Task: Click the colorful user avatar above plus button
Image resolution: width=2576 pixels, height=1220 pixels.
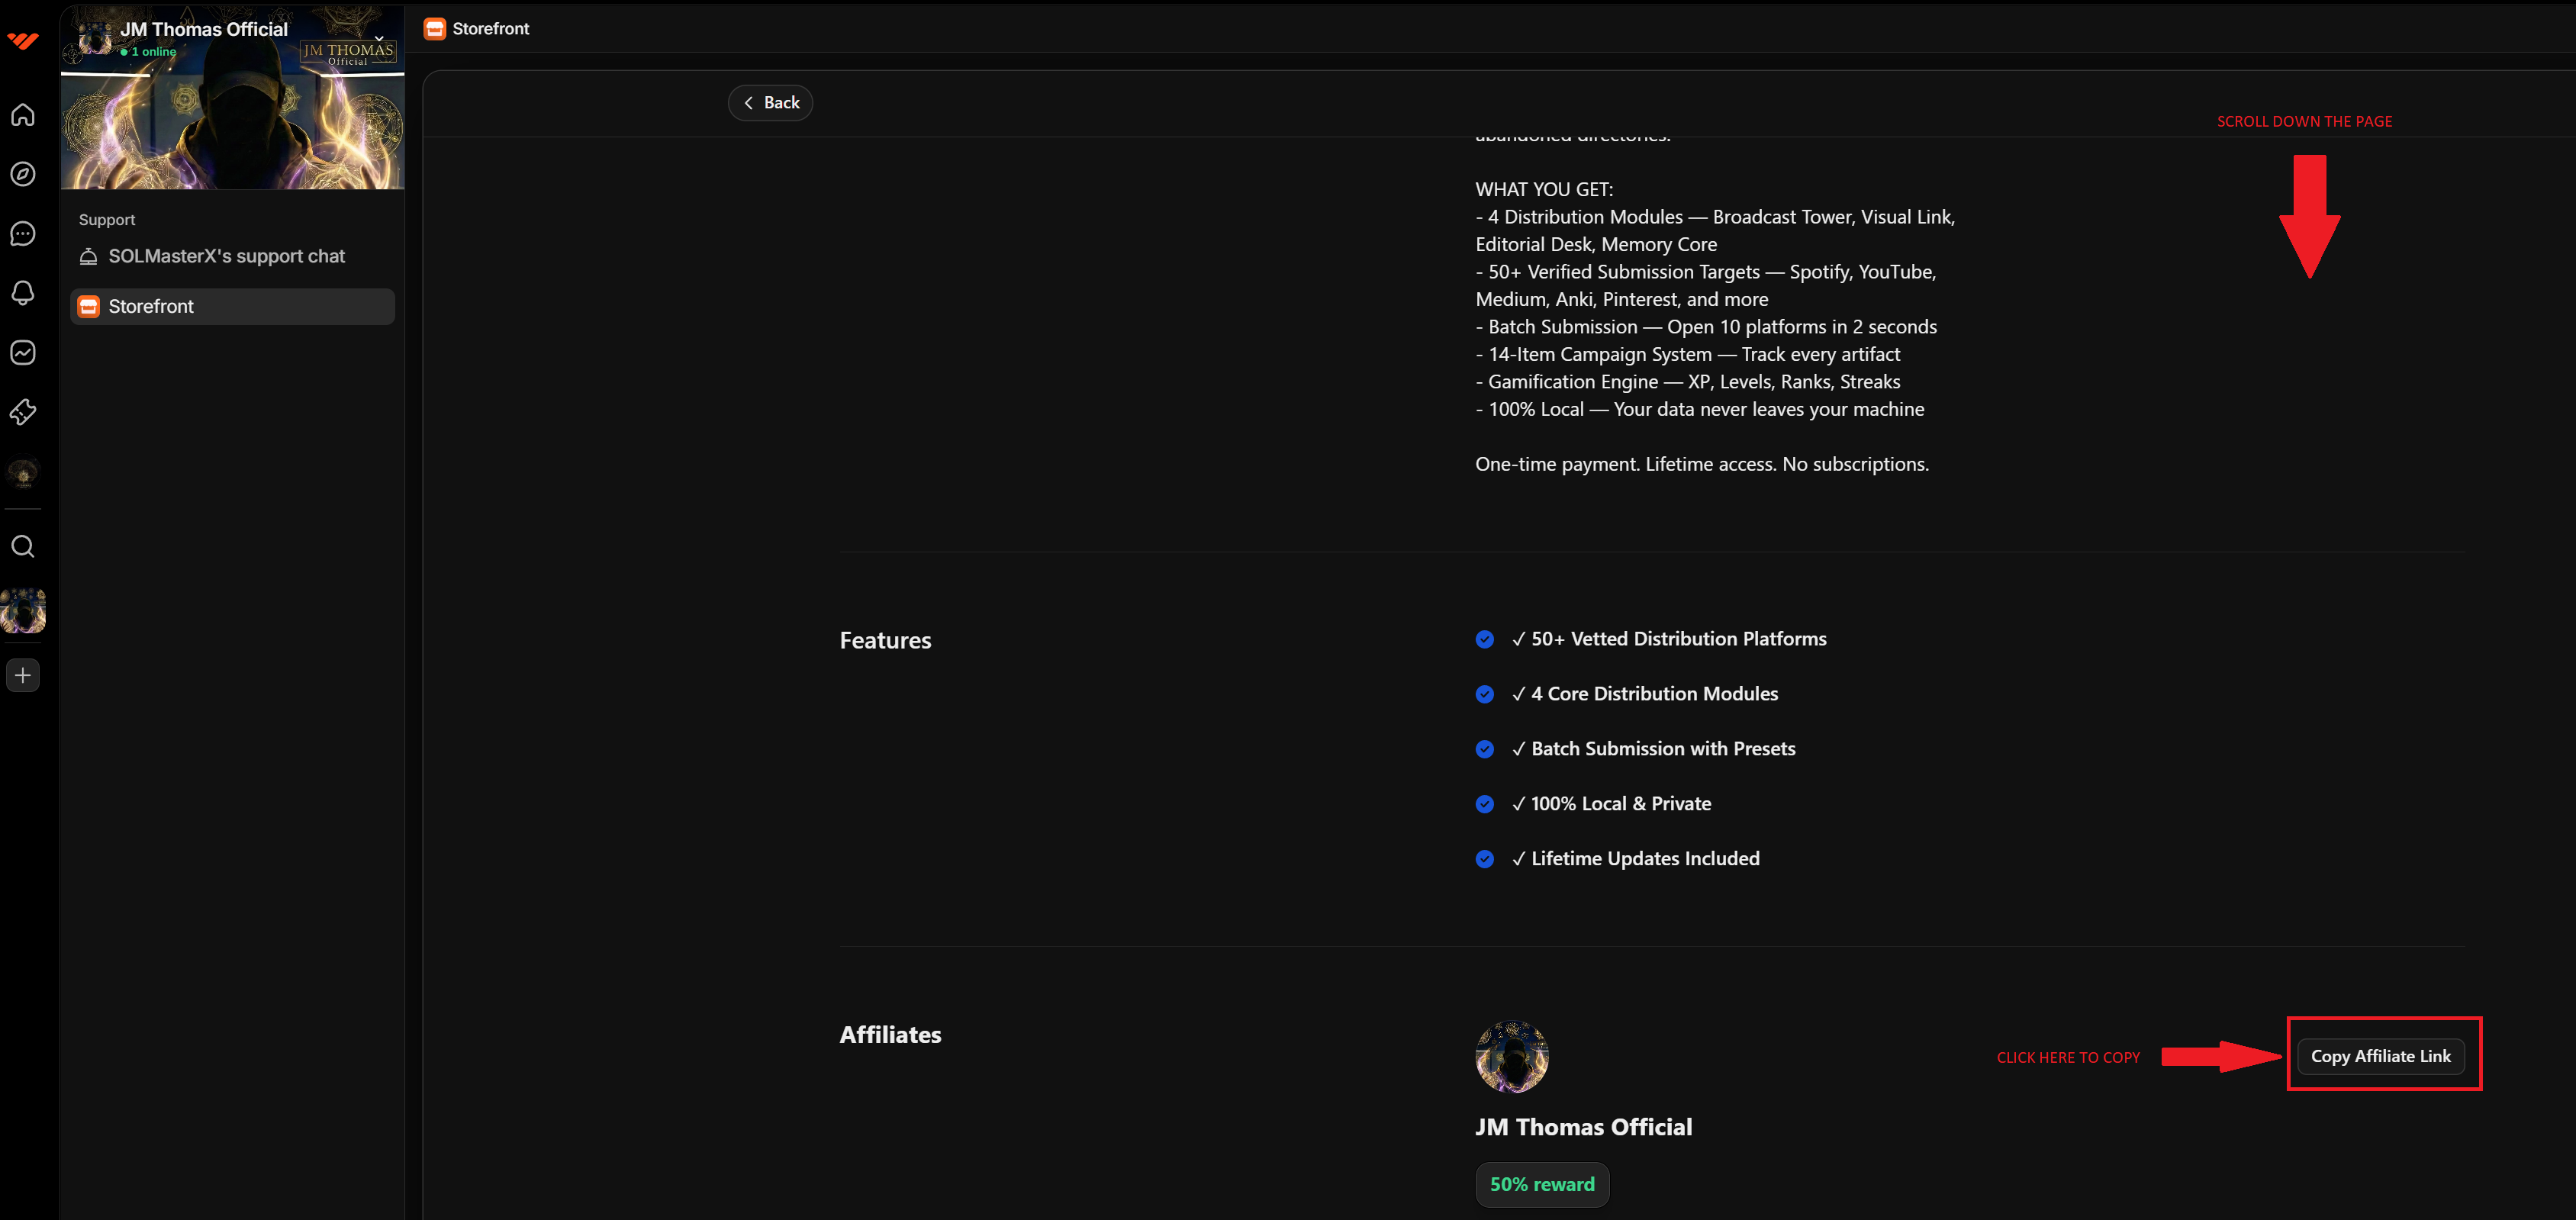Action: point(23,610)
